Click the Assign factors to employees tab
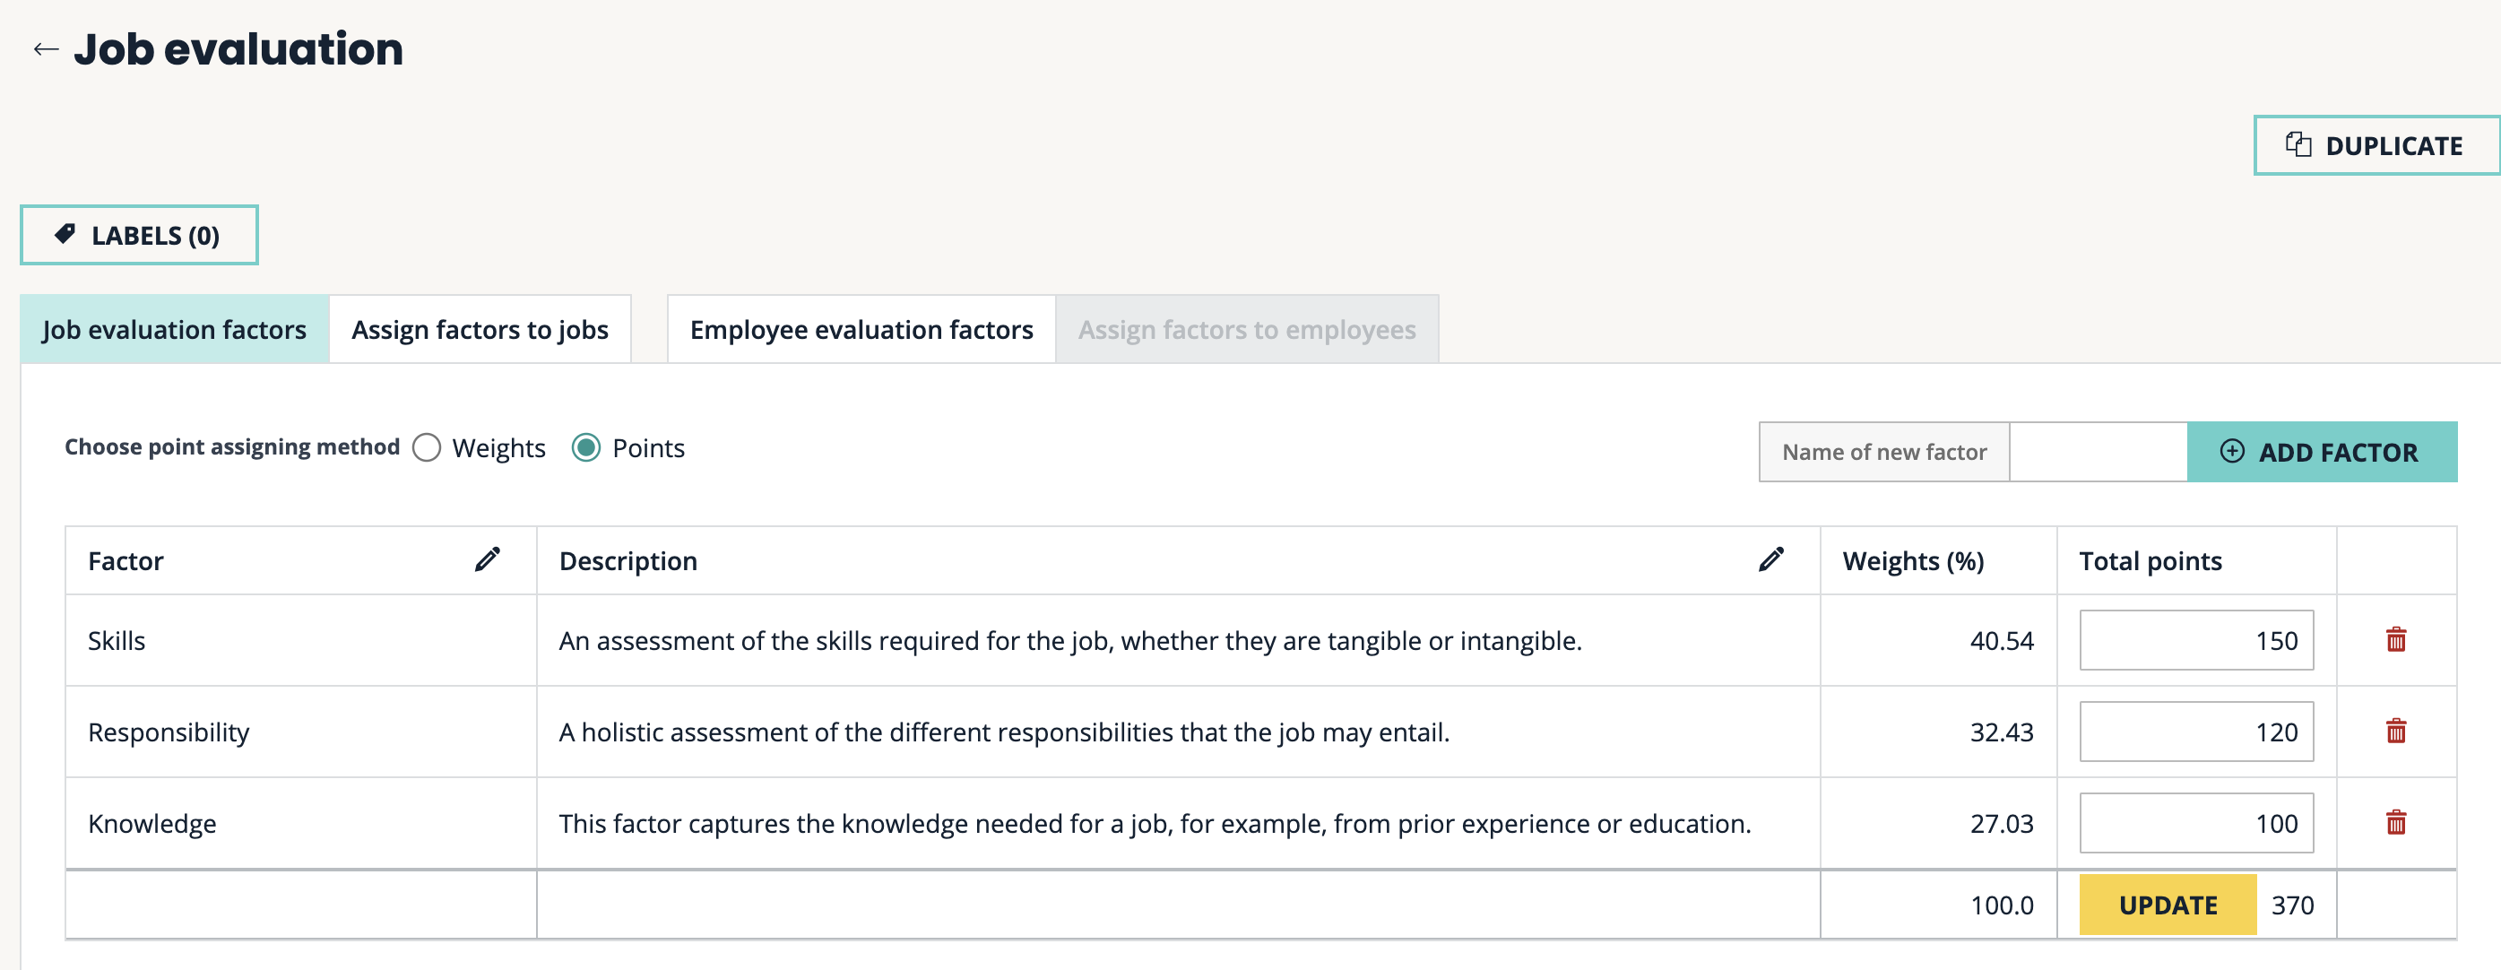 point(1247,330)
